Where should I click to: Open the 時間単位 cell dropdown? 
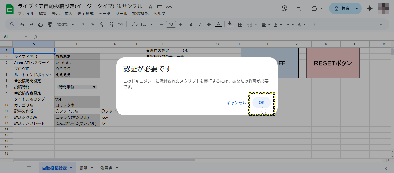[x=94, y=87]
